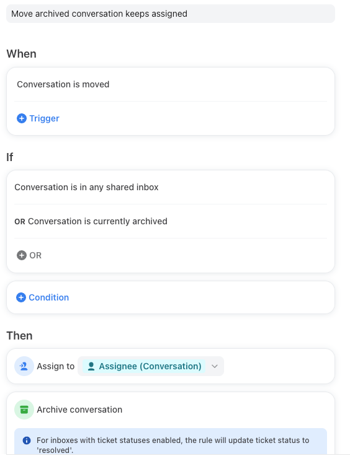Click the Assign to action label

click(56, 366)
